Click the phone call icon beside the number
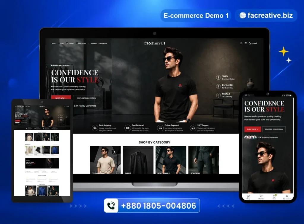Image resolution: width=304 pixels, height=224 pixels. coord(111,206)
